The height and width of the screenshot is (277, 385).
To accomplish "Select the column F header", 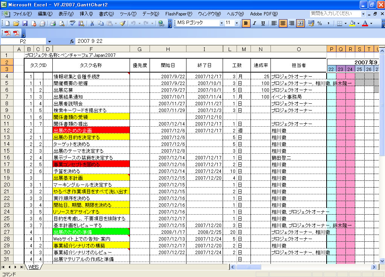I will point(91,49).
